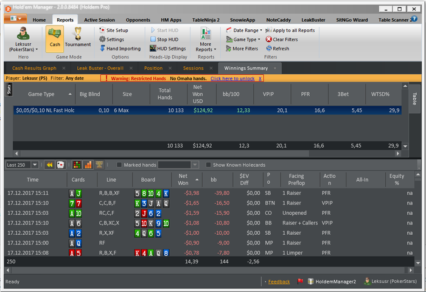Sort by bb/100 column header

point(235,94)
